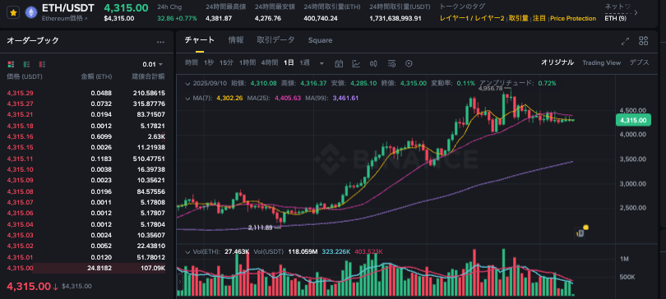Click the chart marker icon with yellow dot

tap(581, 232)
